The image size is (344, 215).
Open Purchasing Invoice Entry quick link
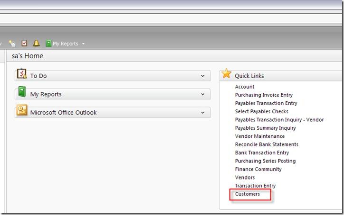[x=264, y=95]
